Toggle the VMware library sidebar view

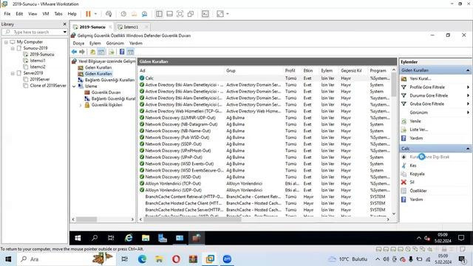(x=159, y=14)
